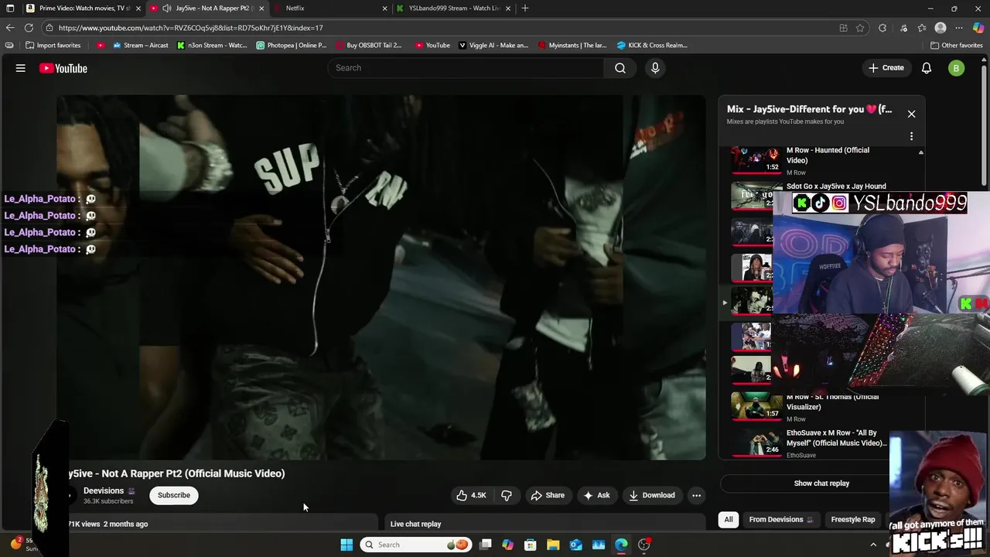Open Sdot Go x Jay5ive x Jay Hound video

(x=836, y=186)
